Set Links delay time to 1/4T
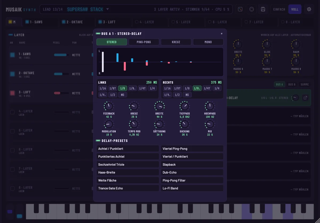Image resolution: width=320 pixels, height=223 pixels. (x=142, y=88)
